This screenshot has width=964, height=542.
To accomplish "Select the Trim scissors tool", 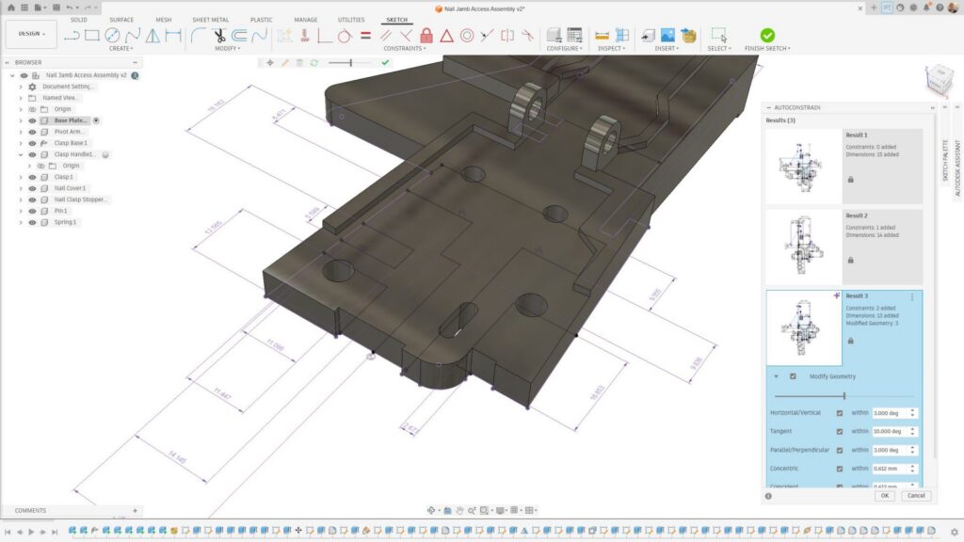I will (x=218, y=36).
